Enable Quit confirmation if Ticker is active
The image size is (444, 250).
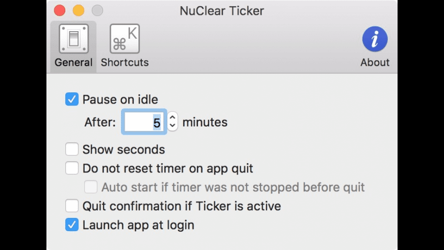tap(72, 206)
